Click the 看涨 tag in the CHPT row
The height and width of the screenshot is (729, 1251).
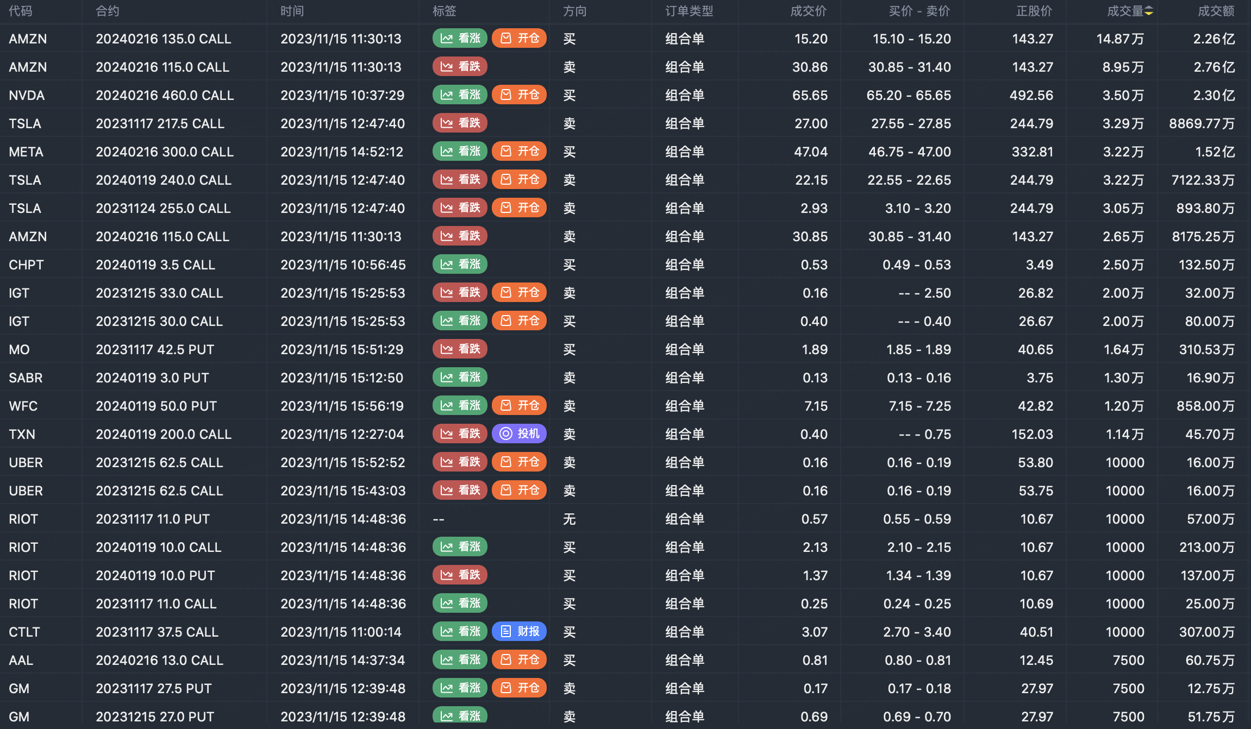(460, 265)
